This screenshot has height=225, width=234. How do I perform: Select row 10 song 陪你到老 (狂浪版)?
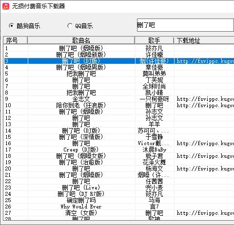point(81,105)
